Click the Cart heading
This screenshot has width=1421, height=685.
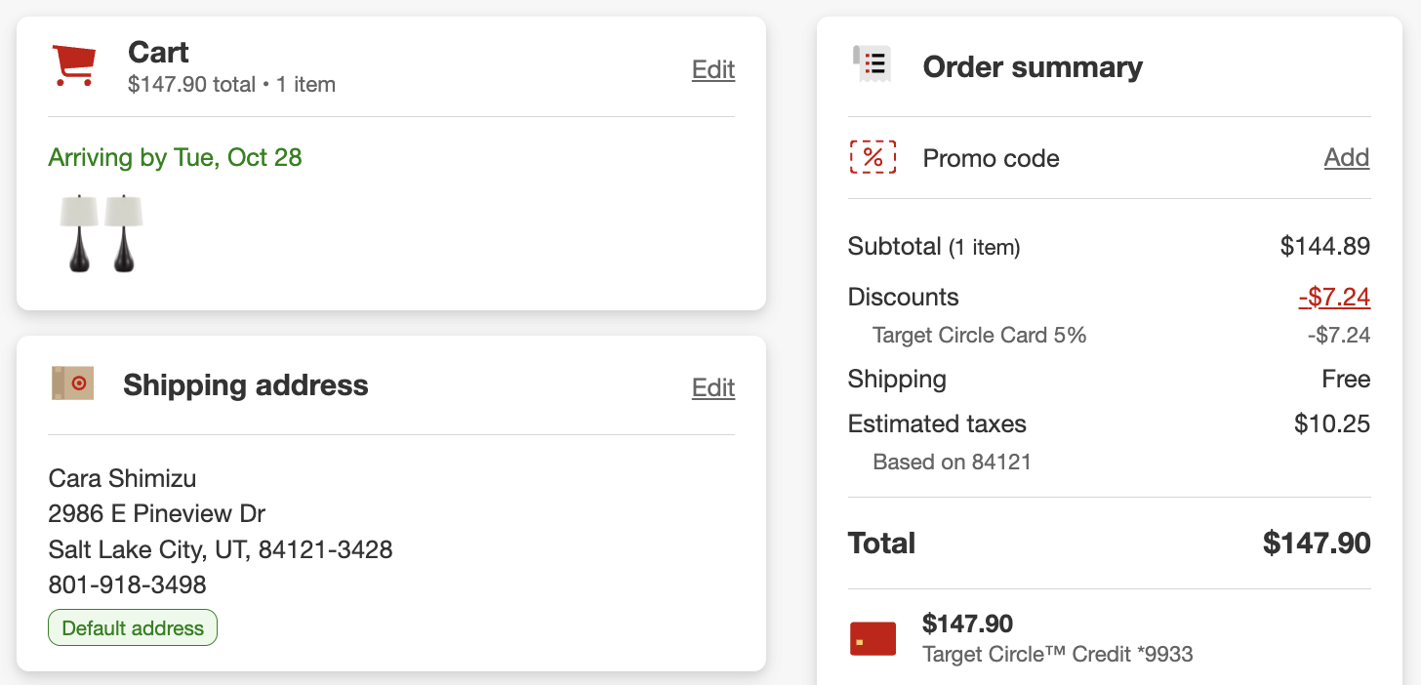pos(158,52)
